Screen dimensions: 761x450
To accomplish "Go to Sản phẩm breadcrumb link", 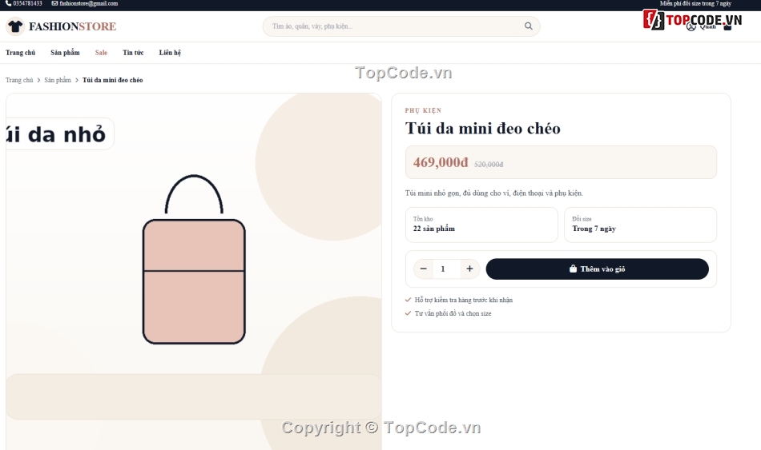I will (57, 80).
